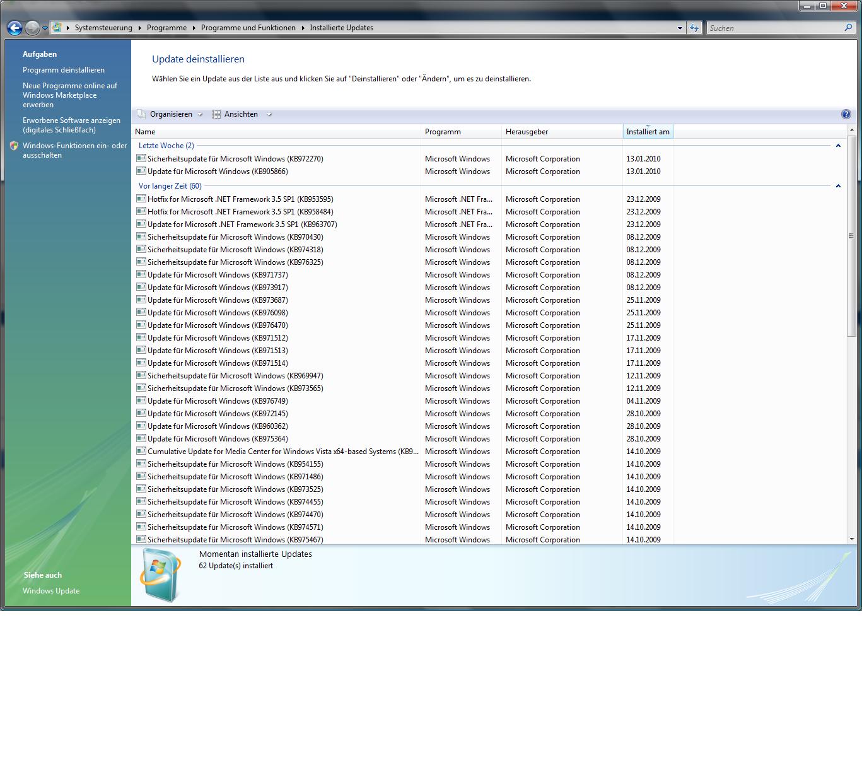Open Programm deinstallieren task link

pos(64,70)
